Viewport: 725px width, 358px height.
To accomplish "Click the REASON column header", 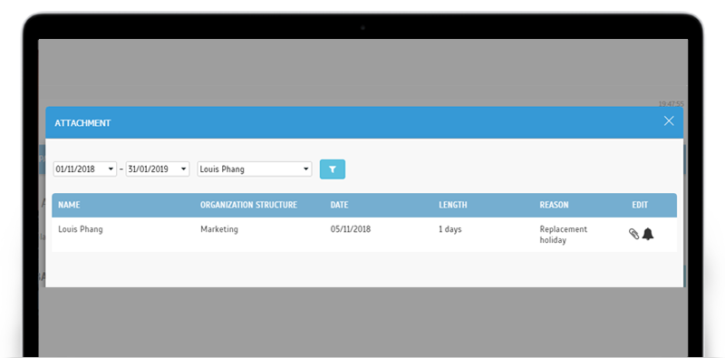I will [554, 205].
